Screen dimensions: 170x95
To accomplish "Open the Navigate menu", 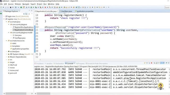I will coord(26,4).
